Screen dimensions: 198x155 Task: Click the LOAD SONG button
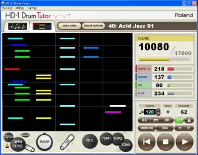point(70,25)
